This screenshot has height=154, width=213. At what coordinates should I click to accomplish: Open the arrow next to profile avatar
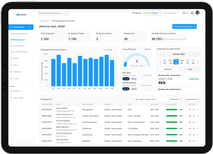click(x=202, y=13)
